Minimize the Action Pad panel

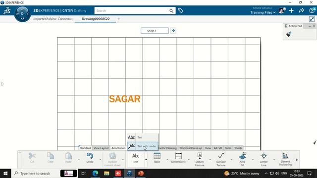[x=310, y=26]
